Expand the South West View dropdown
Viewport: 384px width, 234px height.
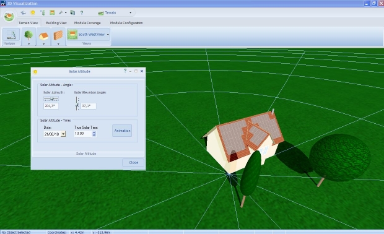pos(108,35)
